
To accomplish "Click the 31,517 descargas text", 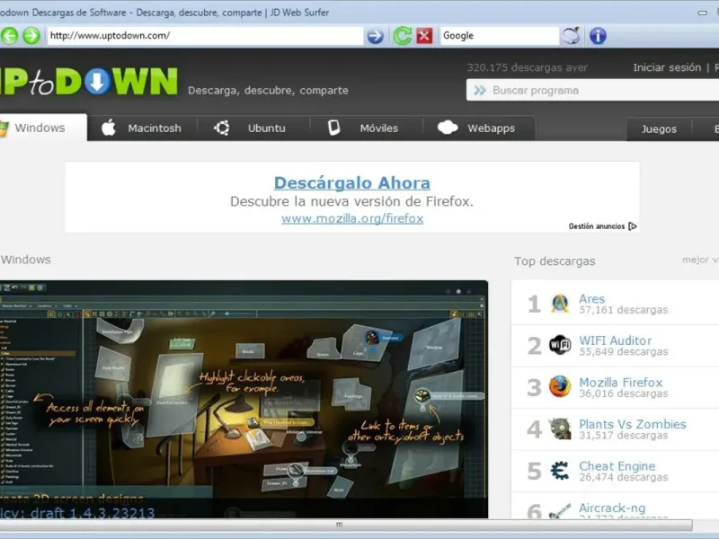I will [623, 436].
